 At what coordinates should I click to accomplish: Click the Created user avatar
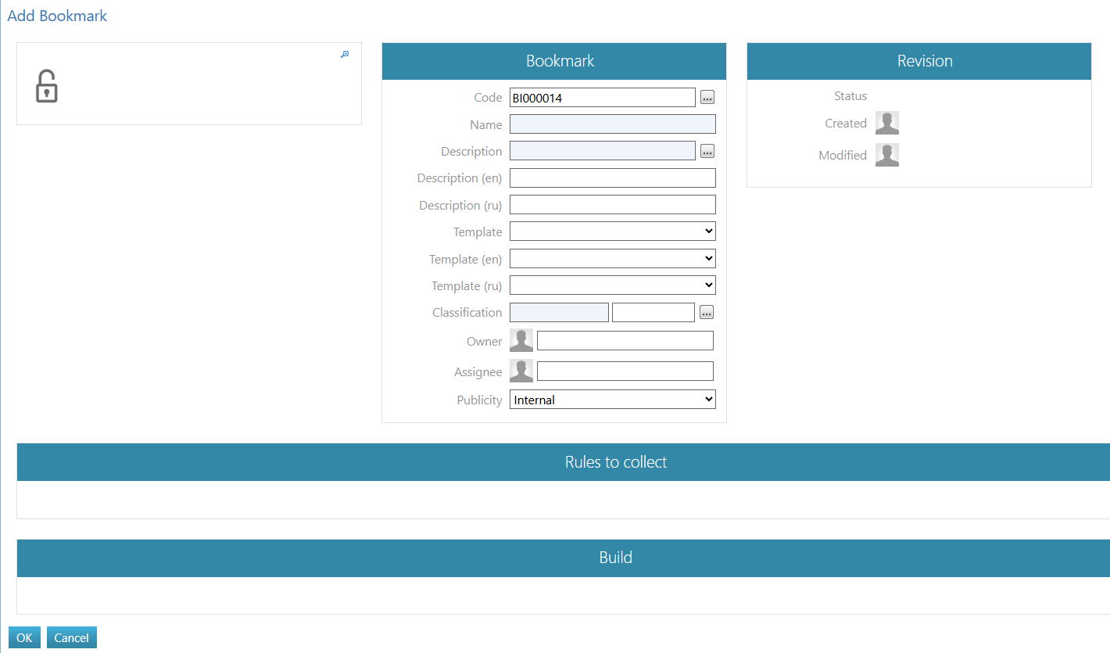coord(886,123)
